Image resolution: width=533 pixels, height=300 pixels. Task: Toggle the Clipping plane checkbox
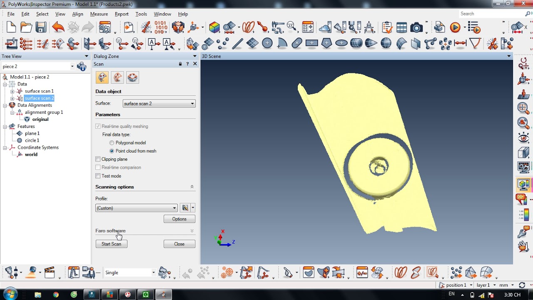pyautogui.click(x=98, y=159)
